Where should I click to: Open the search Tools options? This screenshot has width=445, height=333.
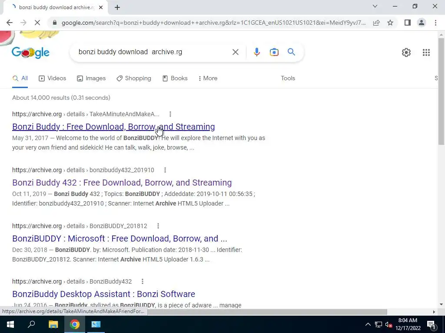[x=288, y=78]
